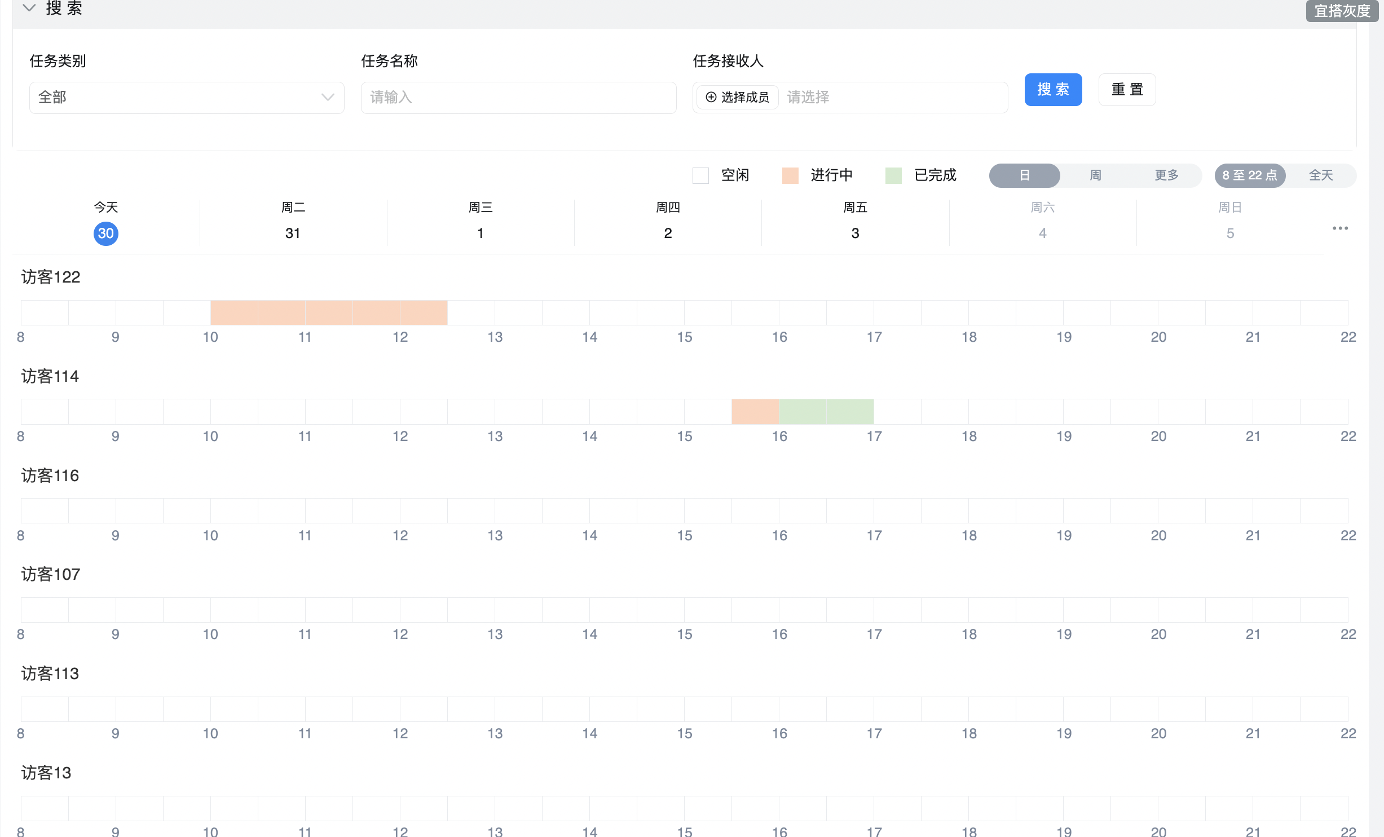This screenshot has height=837, width=1384.
Task: Select 周二 31 in the date strip
Action: coord(293,222)
